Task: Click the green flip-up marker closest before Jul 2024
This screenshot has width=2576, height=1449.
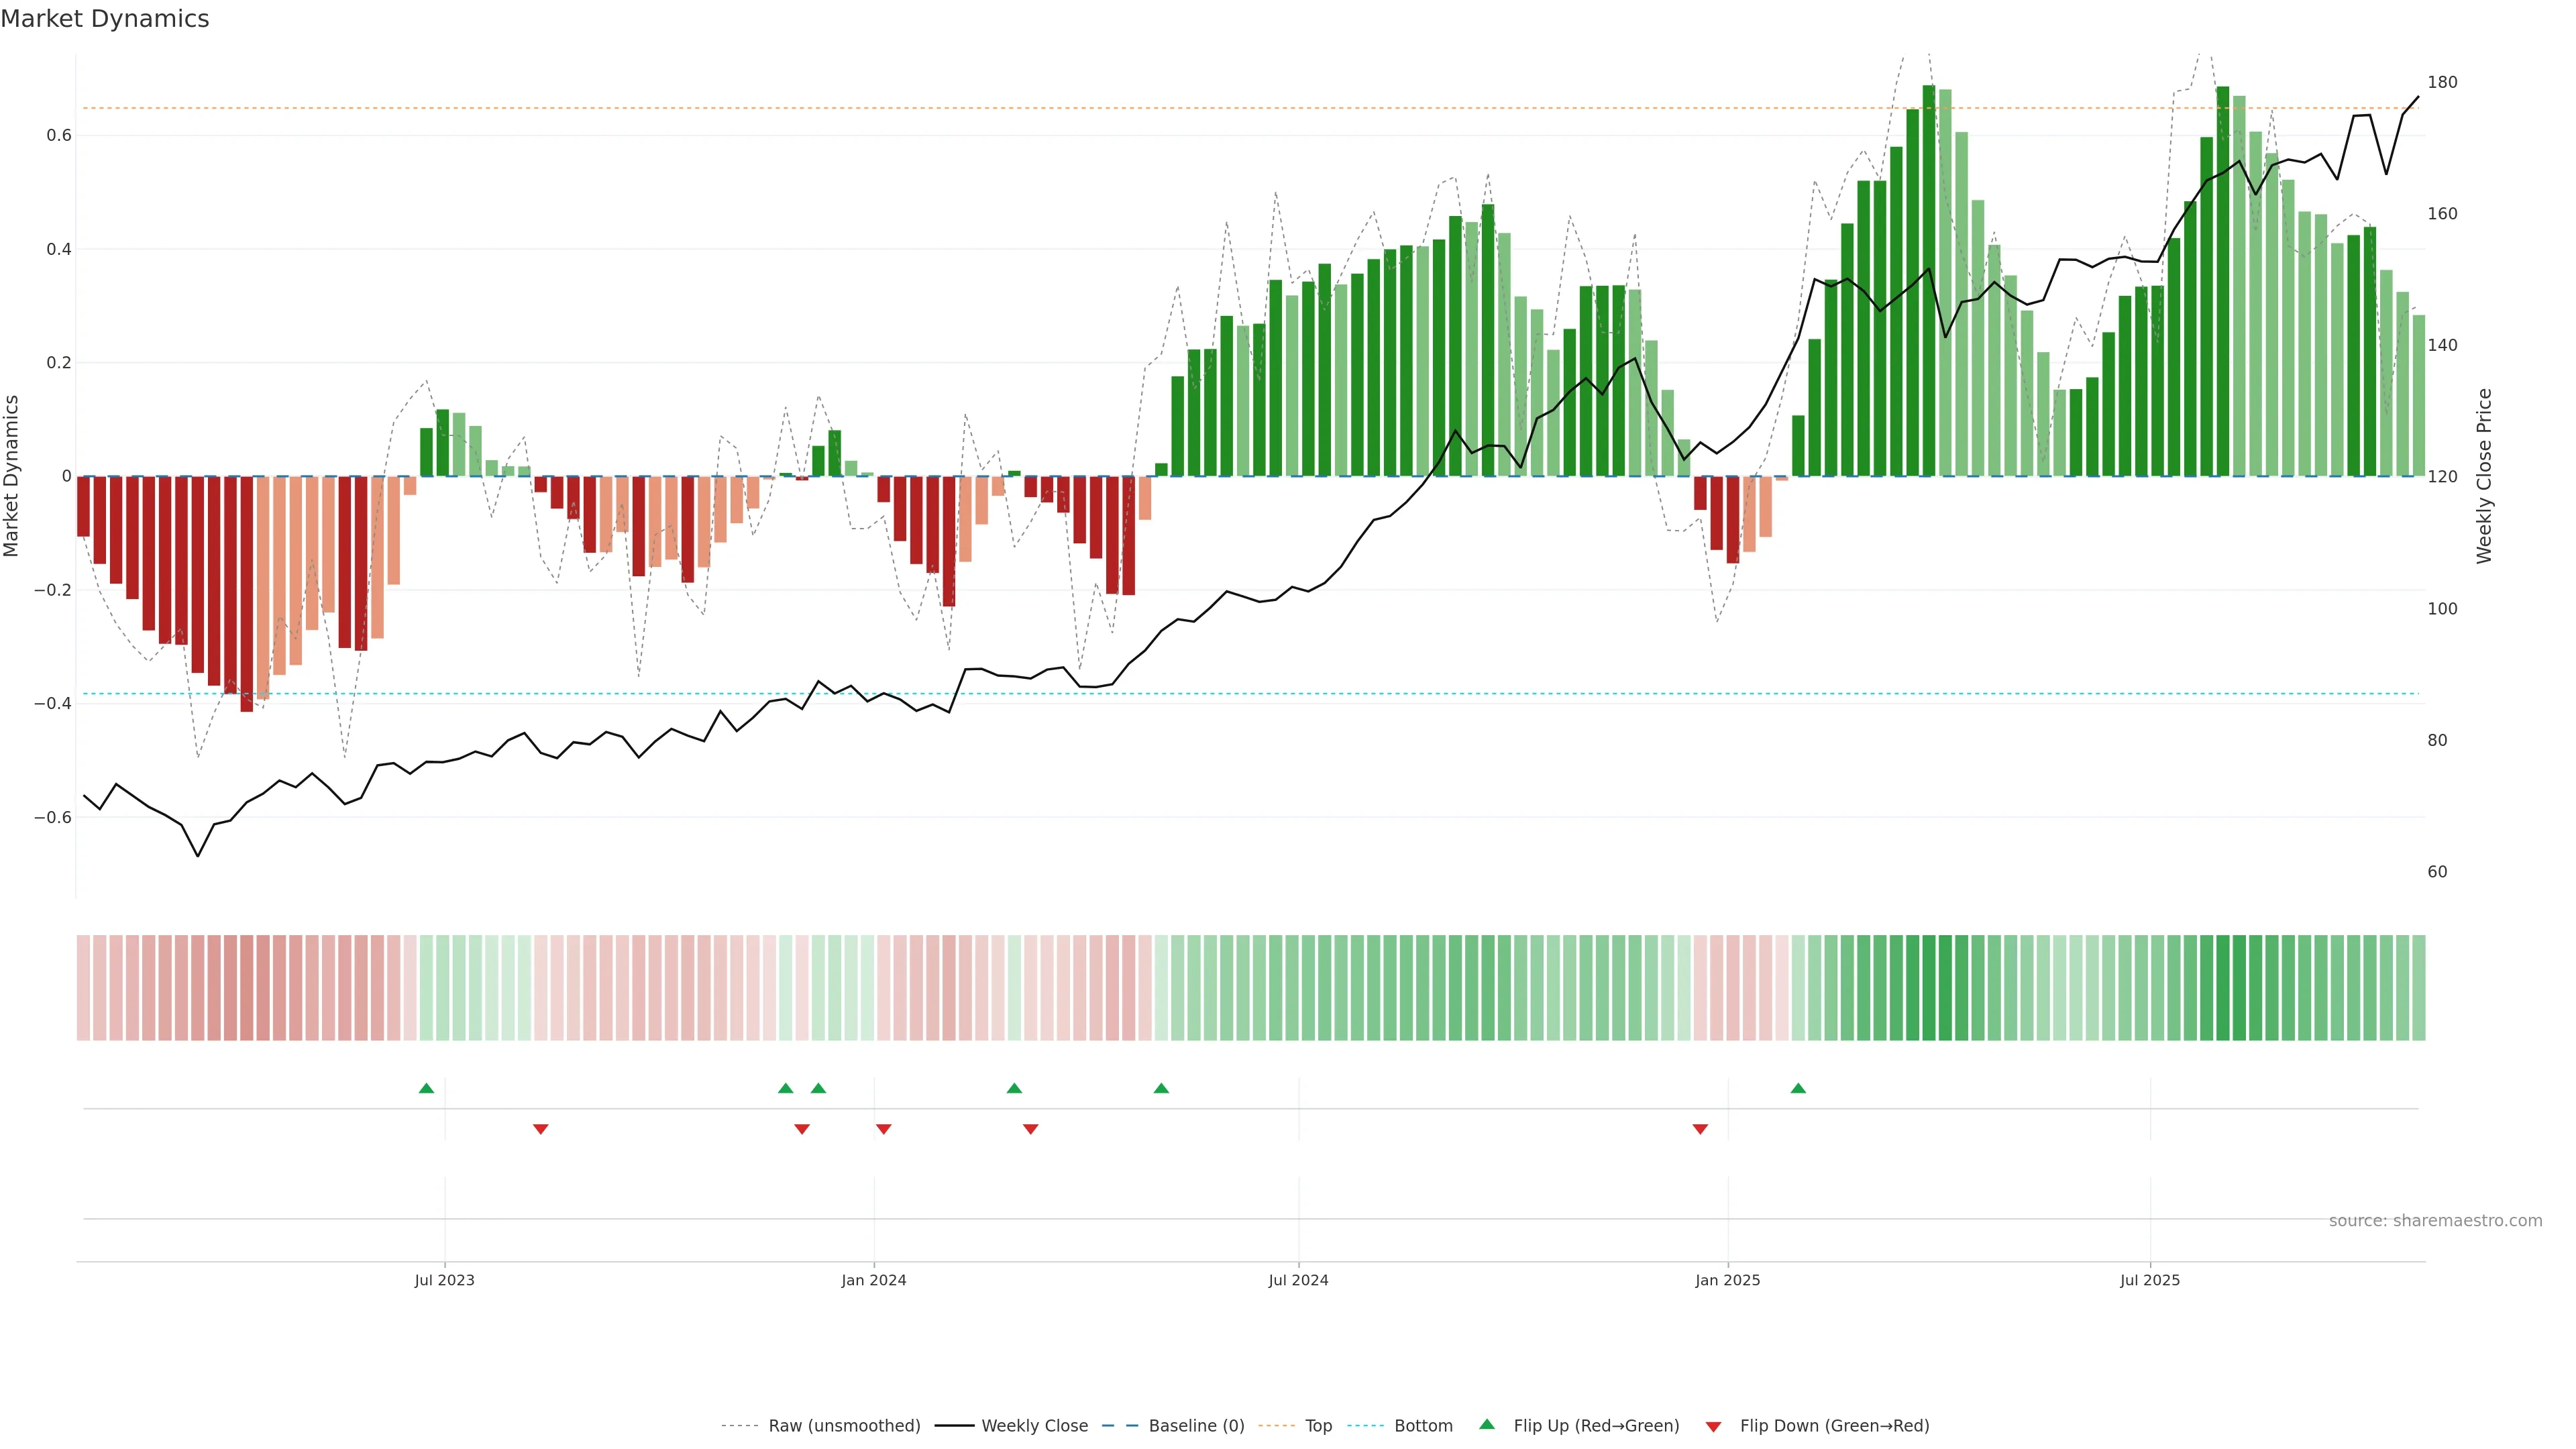Action: pos(1161,1088)
